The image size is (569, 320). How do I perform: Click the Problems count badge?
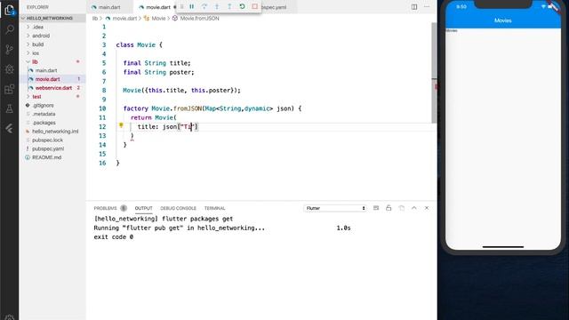point(124,208)
